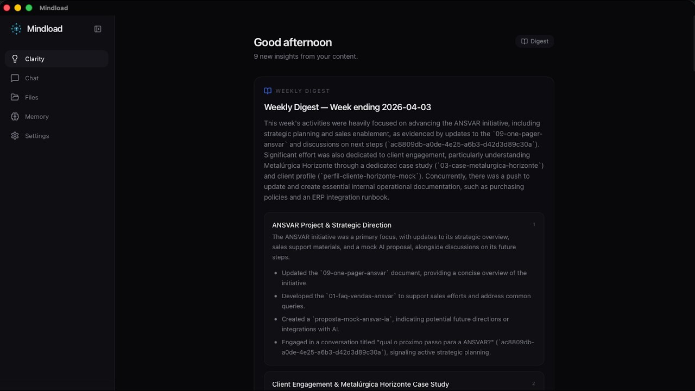Click the number 1 badge on ANSVAR card
The image size is (695, 391).
click(x=534, y=224)
